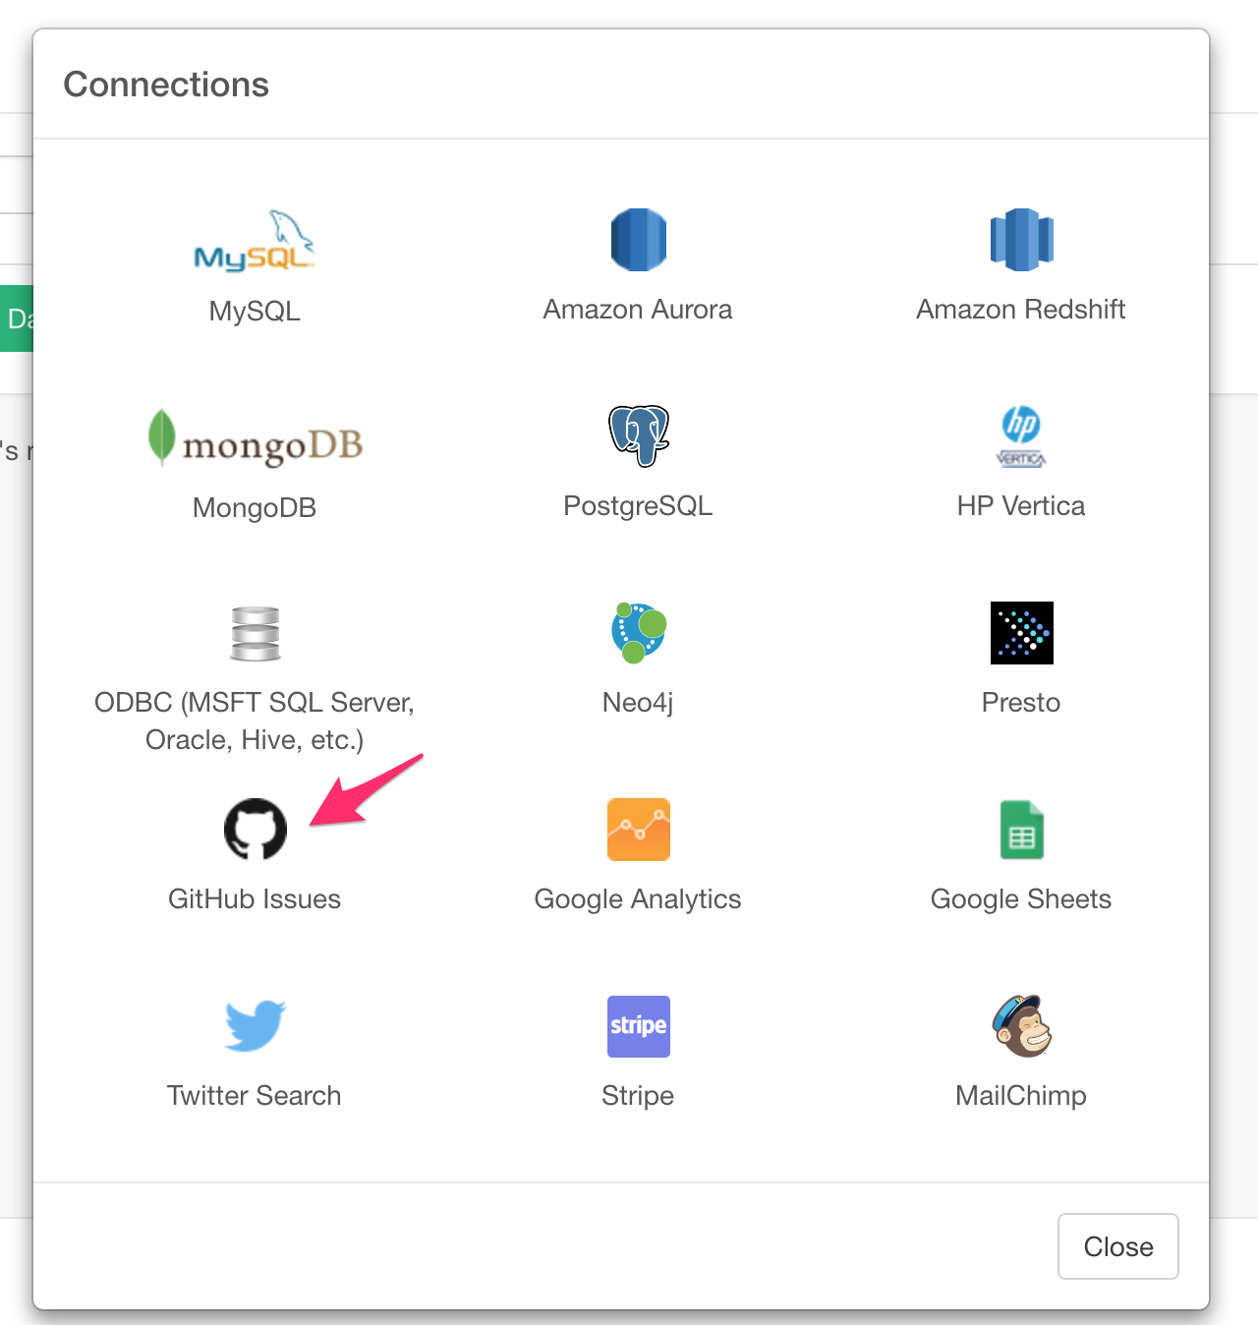The height and width of the screenshot is (1325, 1258).
Task: Click the 'Neo4j' label
Action: click(x=638, y=703)
